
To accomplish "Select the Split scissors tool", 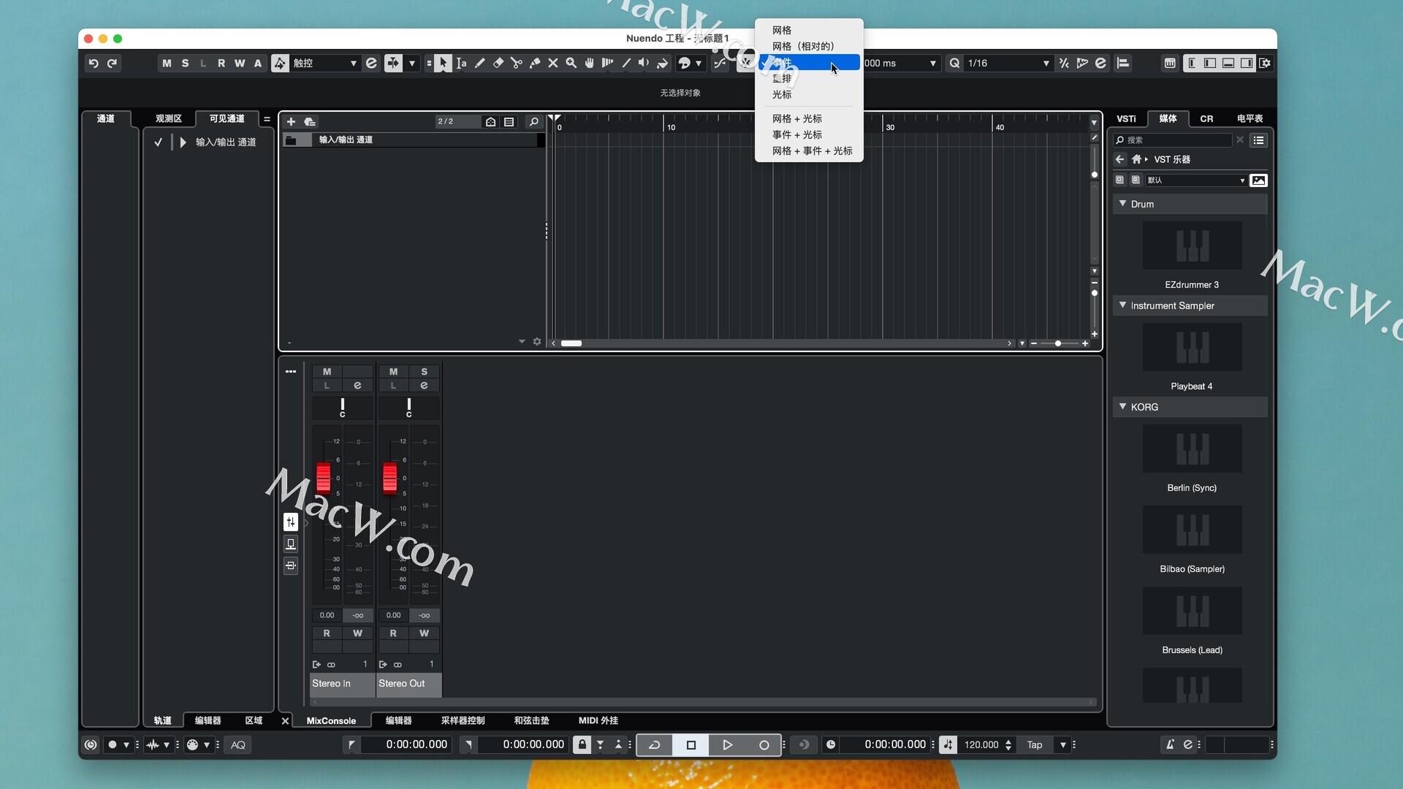I will pyautogui.click(x=516, y=64).
